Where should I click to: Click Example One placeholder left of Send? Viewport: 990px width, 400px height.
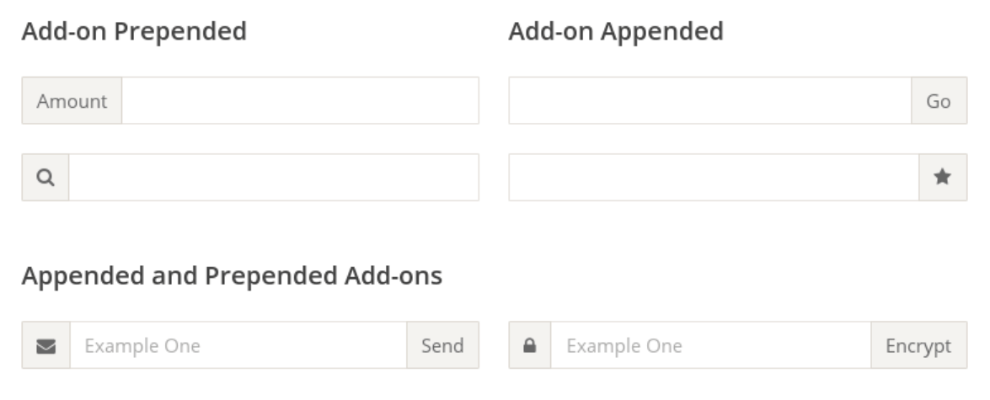[x=142, y=345]
